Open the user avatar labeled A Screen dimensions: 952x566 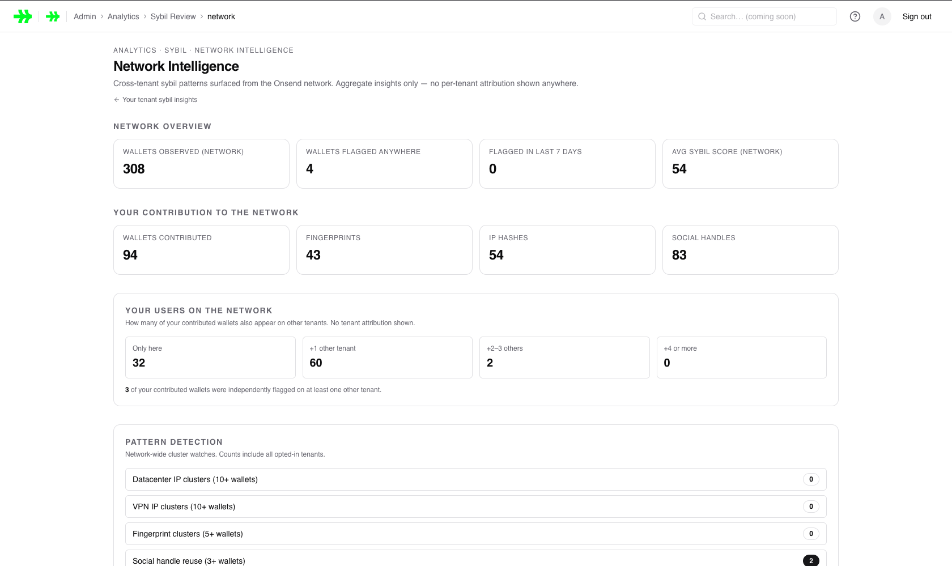click(x=882, y=16)
